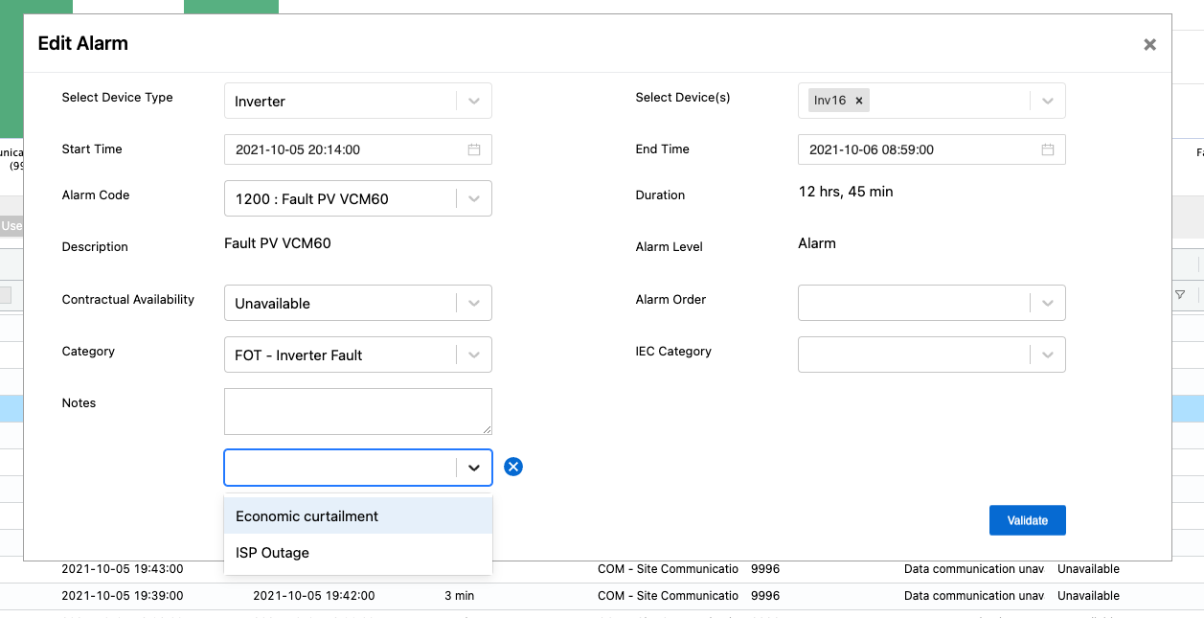Click the Alarm Level value Alarm
The height and width of the screenshot is (618, 1204).
click(817, 243)
